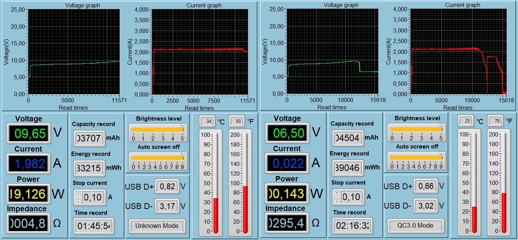The height and width of the screenshot is (240, 518).
Task: Click the Unknown Mode button
Action: click(157, 226)
